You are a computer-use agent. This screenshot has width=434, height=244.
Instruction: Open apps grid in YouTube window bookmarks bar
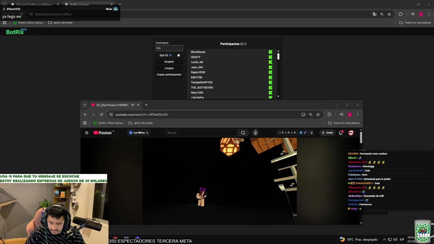(85, 123)
